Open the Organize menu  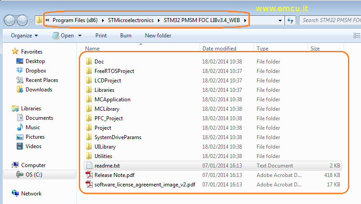coord(24,36)
